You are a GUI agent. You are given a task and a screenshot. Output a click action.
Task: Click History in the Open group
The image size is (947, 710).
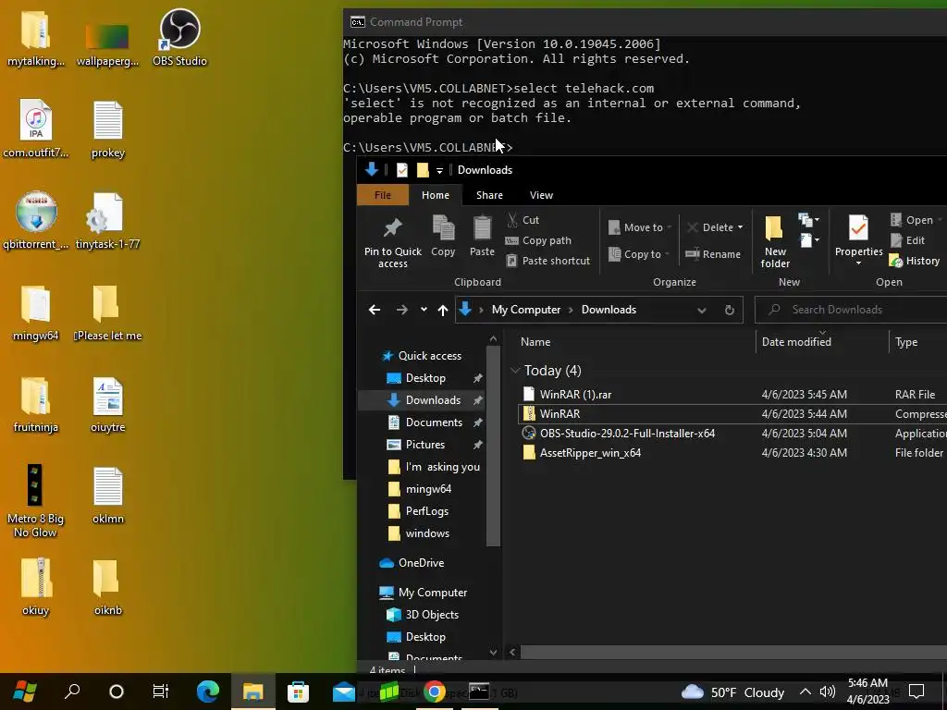(915, 261)
